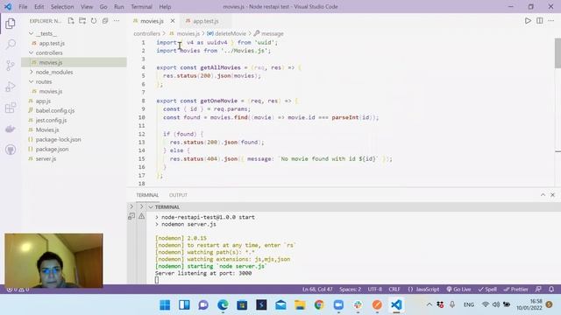Open the File menu
Viewport: 561px width, 315px height.
pyautogui.click(x=23, y=7)
